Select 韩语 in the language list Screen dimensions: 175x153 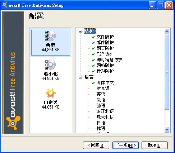(x=101, y=129)
